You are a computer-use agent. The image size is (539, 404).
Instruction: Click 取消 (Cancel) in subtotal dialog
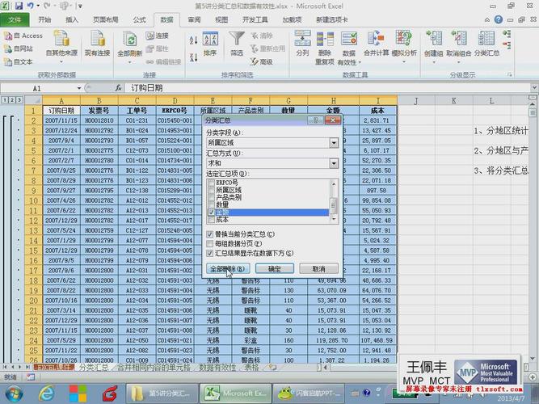pyautogui.click(x=318, y=269)
